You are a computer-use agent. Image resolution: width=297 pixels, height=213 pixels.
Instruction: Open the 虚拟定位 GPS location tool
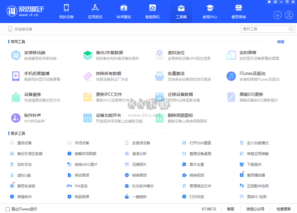[x=176, y=53]
